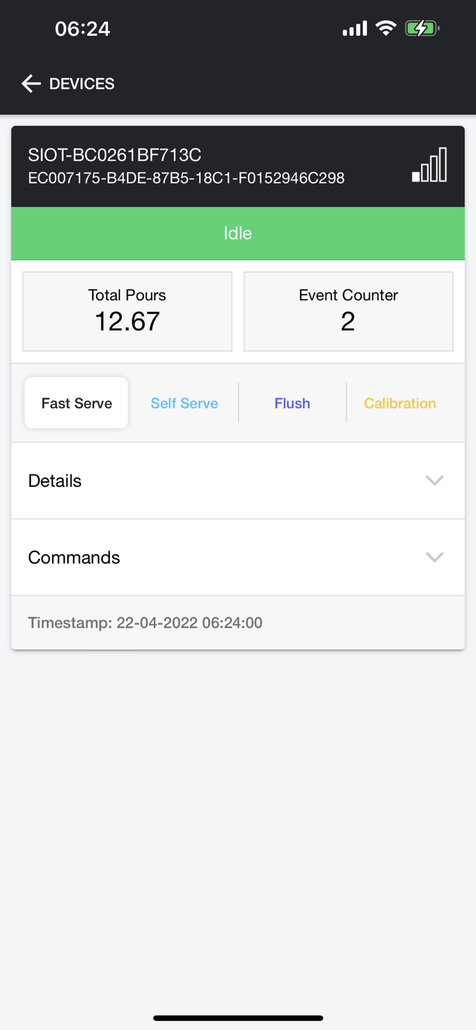476x1030 pixels.
Task: Expand the Details section
Action: [238, 481]
